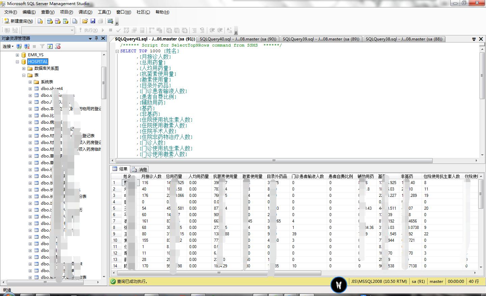486x296 pixels.
Task: Switch to the SQLQuery38.sql tab
Action: tap(404, 39)
